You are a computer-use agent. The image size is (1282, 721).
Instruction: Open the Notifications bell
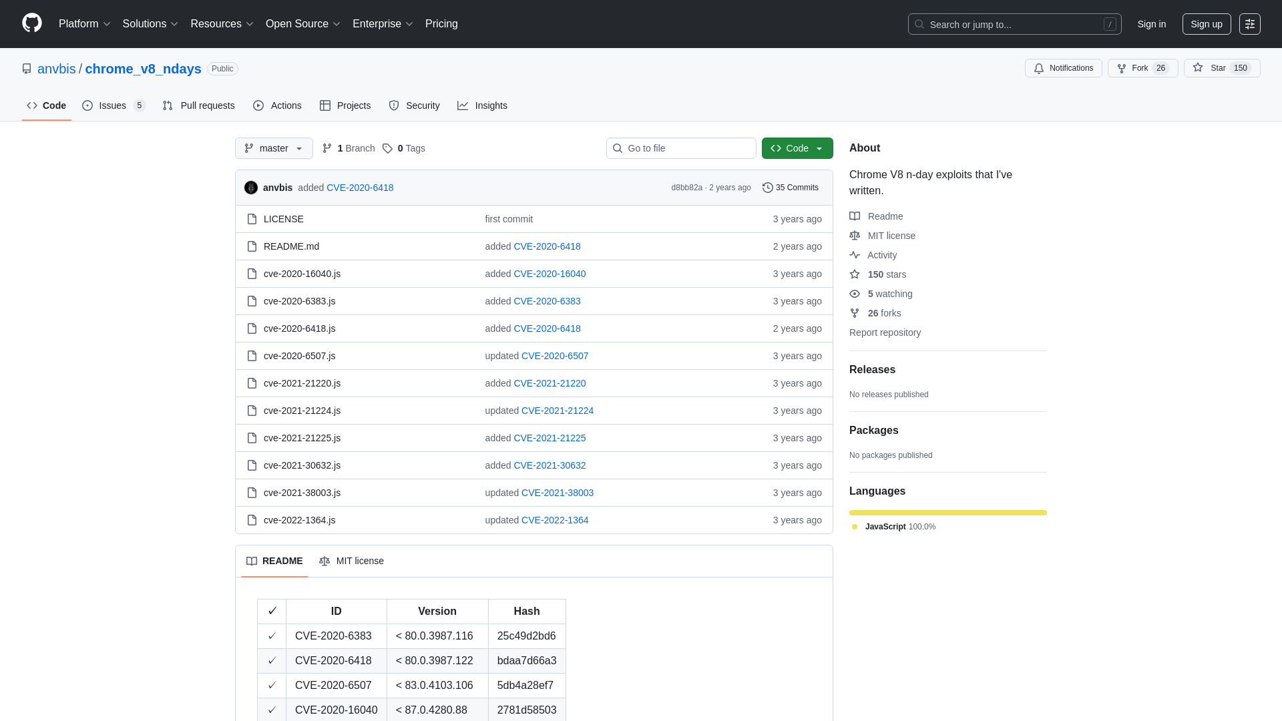pyautogui.click(x=1063, y=68)
